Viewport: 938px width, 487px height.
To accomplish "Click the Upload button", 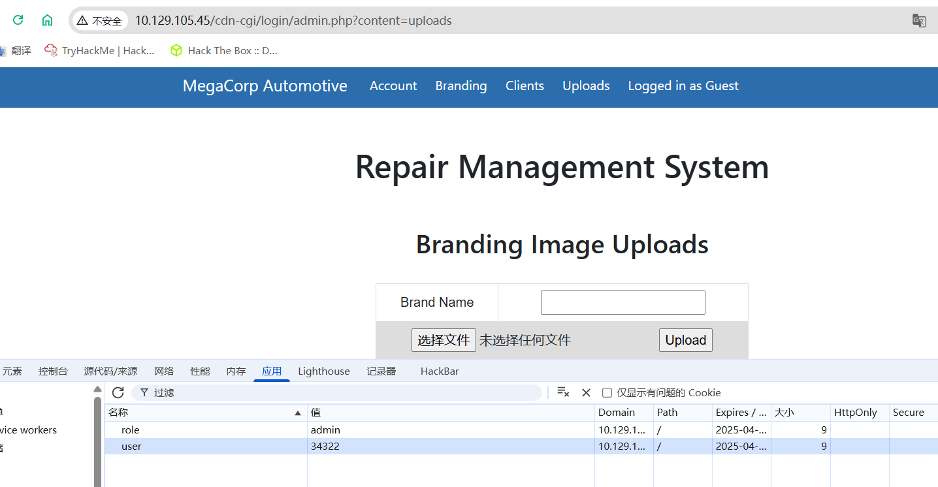I will click(686, 340).
